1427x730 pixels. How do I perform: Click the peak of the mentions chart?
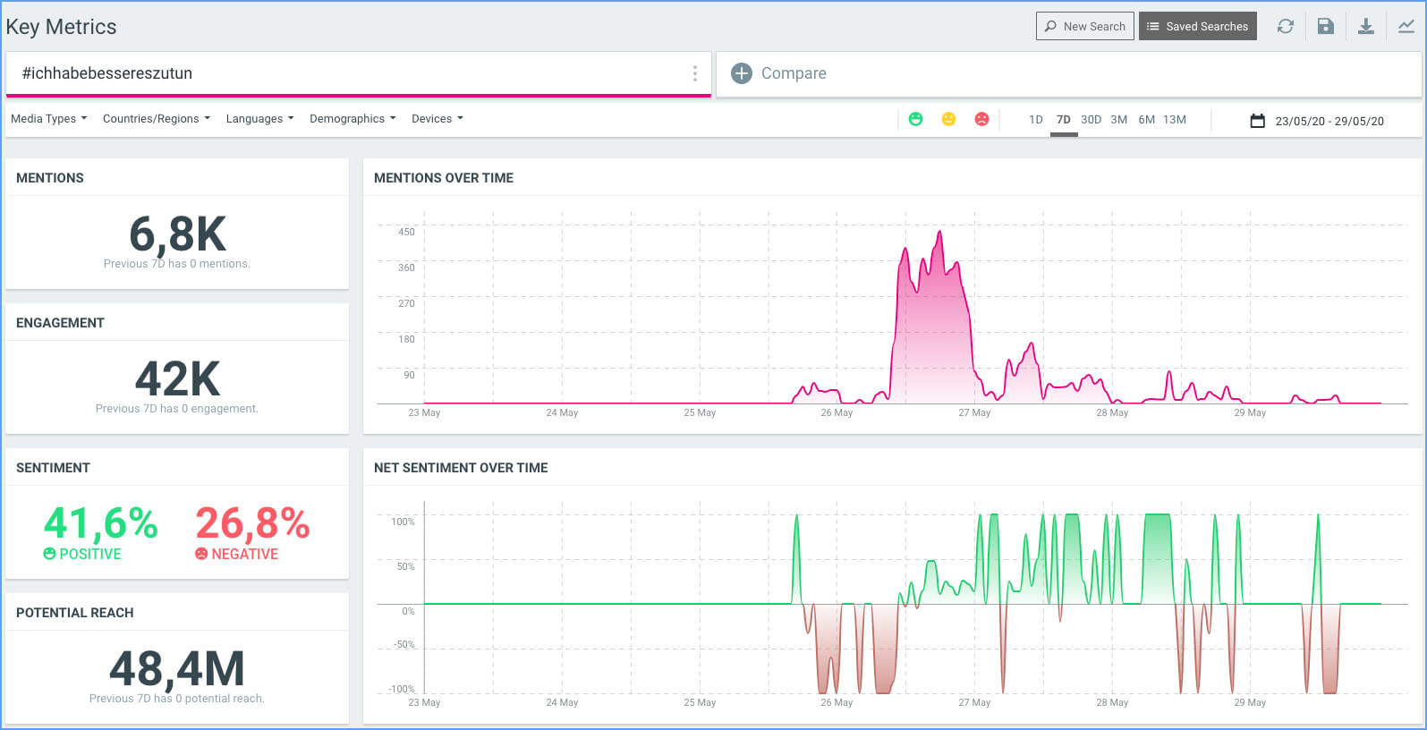pos(939,233)
